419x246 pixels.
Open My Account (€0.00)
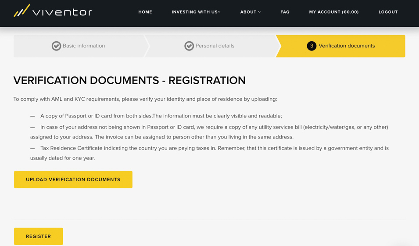[333, 12]
